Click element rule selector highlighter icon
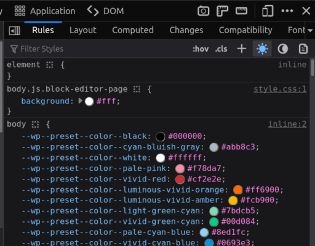The image size is (315, 246). pos(50,65)
